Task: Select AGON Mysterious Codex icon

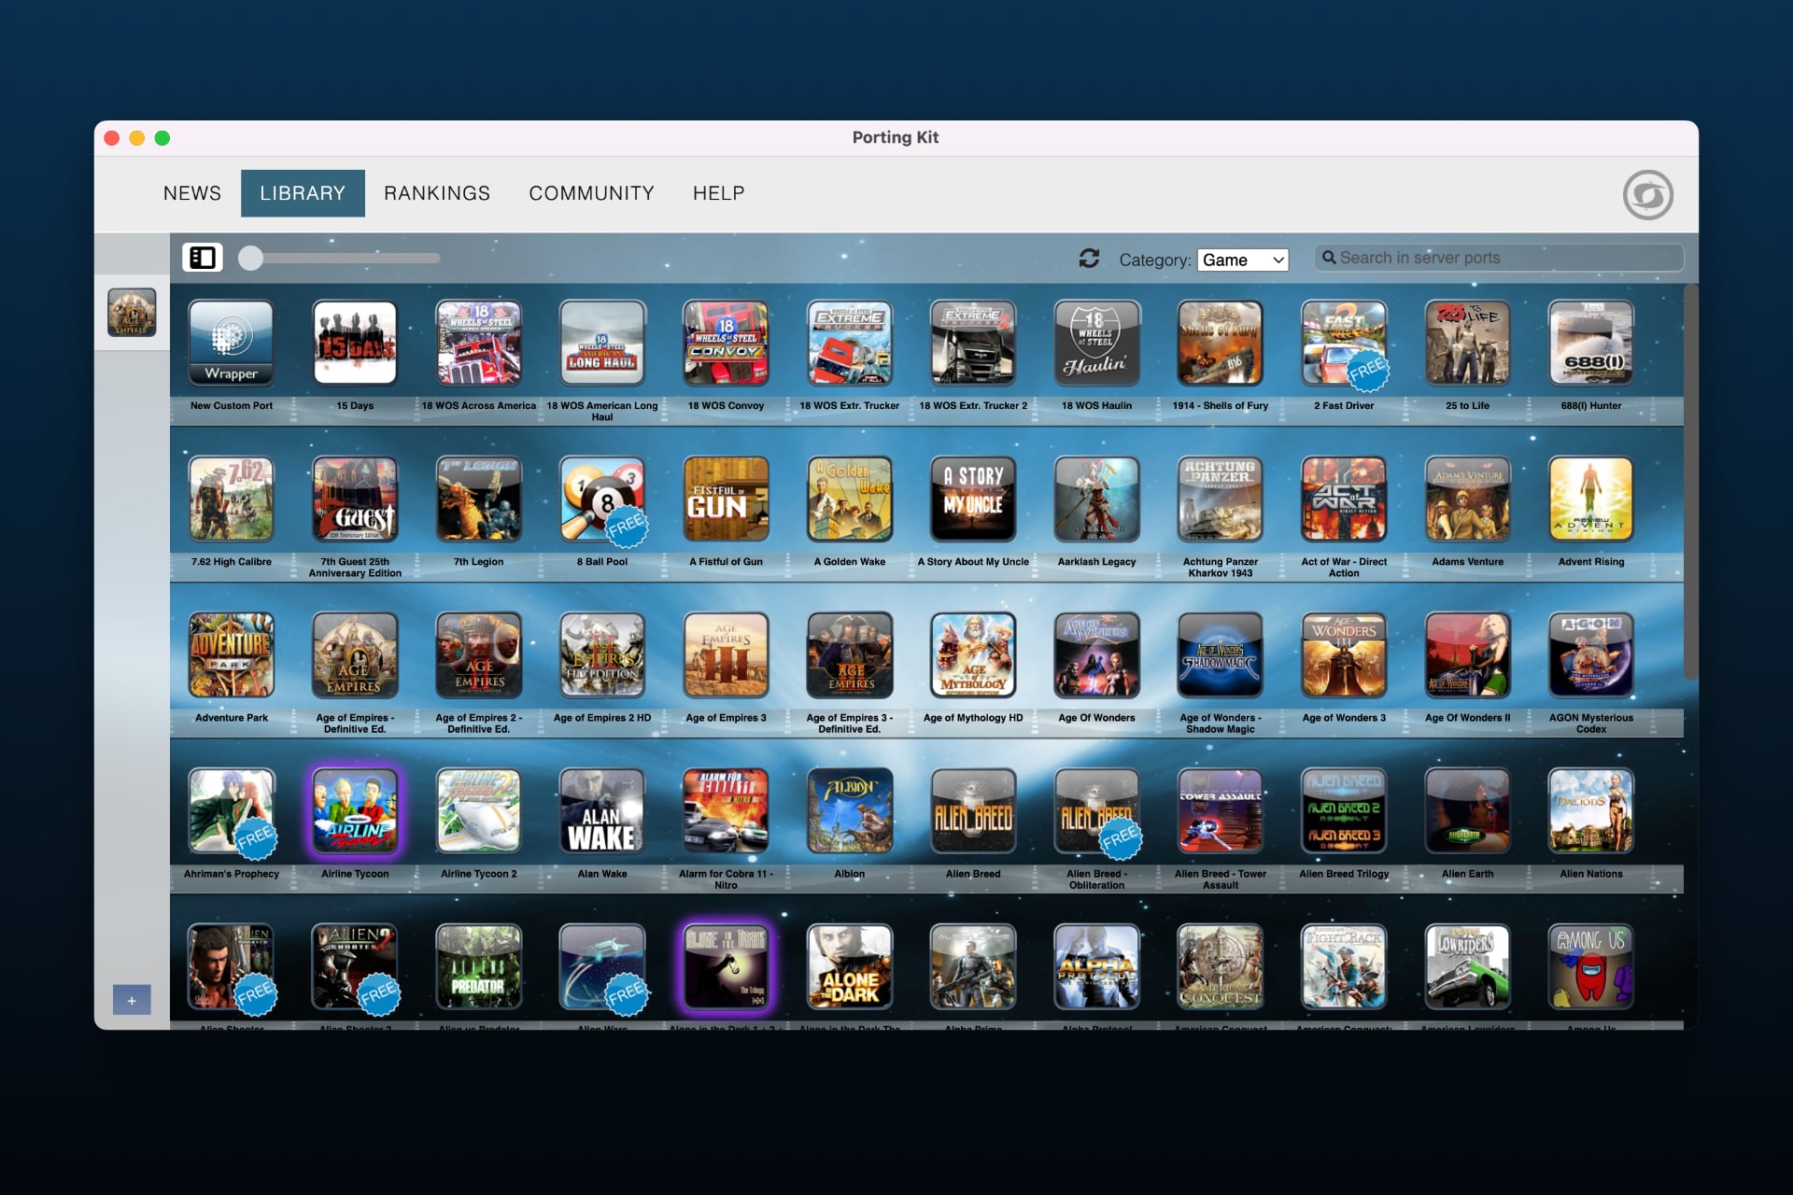Action: coord(1591,654)
